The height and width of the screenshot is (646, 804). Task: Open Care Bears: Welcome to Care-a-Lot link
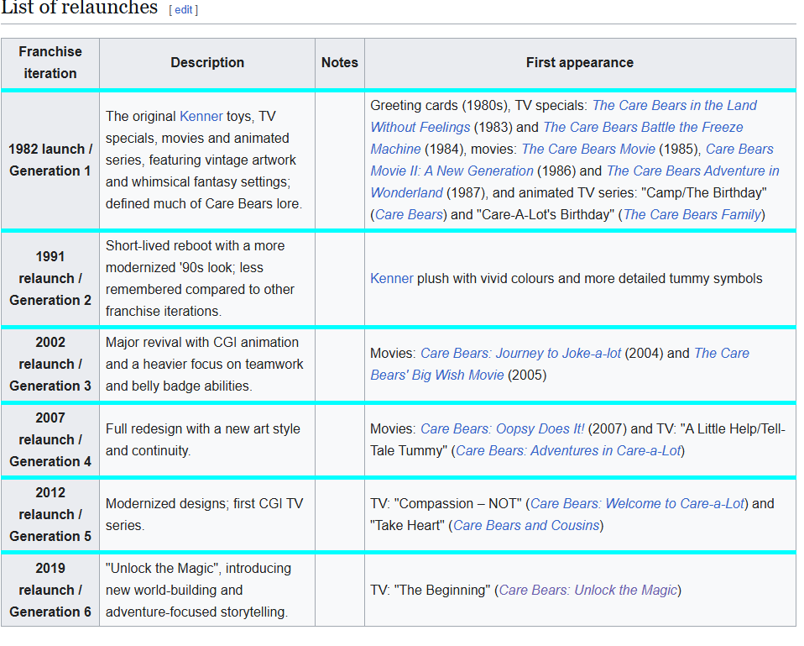pos(637,504)
